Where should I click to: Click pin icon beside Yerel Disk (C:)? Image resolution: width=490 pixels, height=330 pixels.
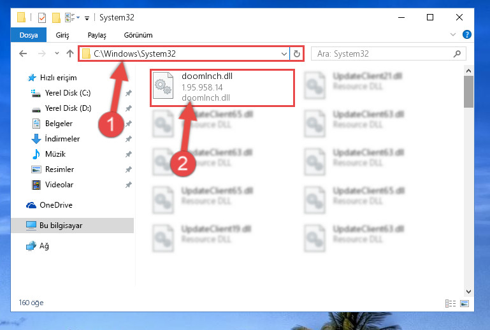[129, 93]
